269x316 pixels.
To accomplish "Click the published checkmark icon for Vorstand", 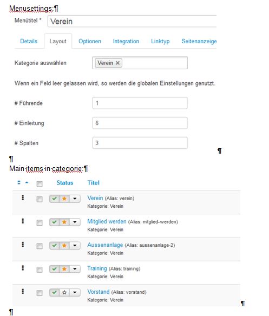I will click(55, 292).
